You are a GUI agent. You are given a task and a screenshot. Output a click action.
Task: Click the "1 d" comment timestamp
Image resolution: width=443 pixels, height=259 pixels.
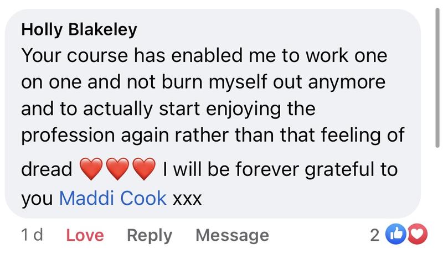[32, 235]
